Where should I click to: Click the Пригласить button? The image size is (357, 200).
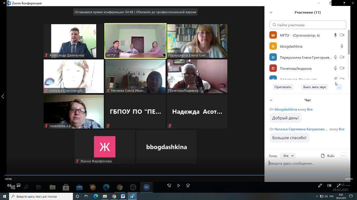(283, 87)
